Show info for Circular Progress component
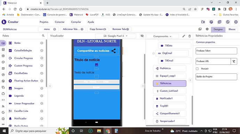Viewport: 240px width, 134px height. tap(42, 58)
